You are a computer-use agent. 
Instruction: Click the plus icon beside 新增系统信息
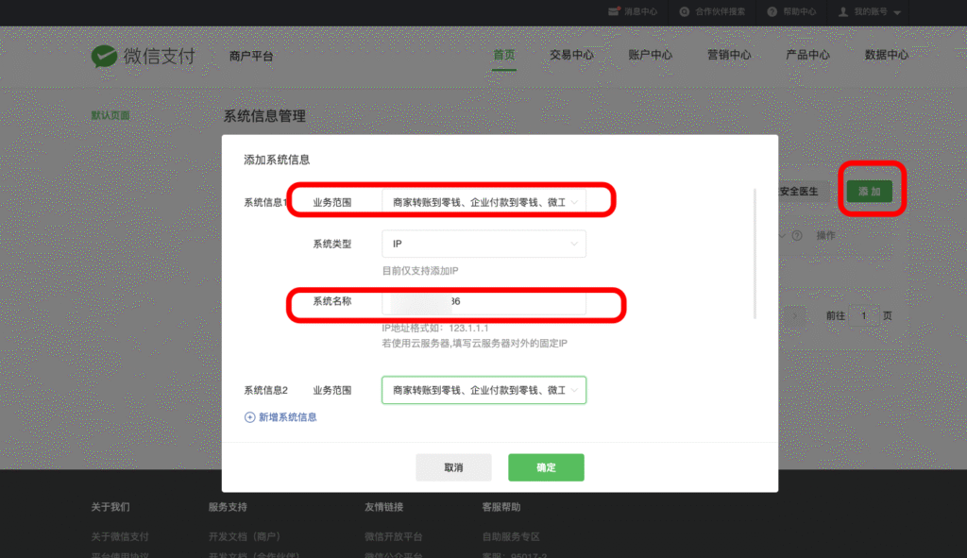coord(250,416)
